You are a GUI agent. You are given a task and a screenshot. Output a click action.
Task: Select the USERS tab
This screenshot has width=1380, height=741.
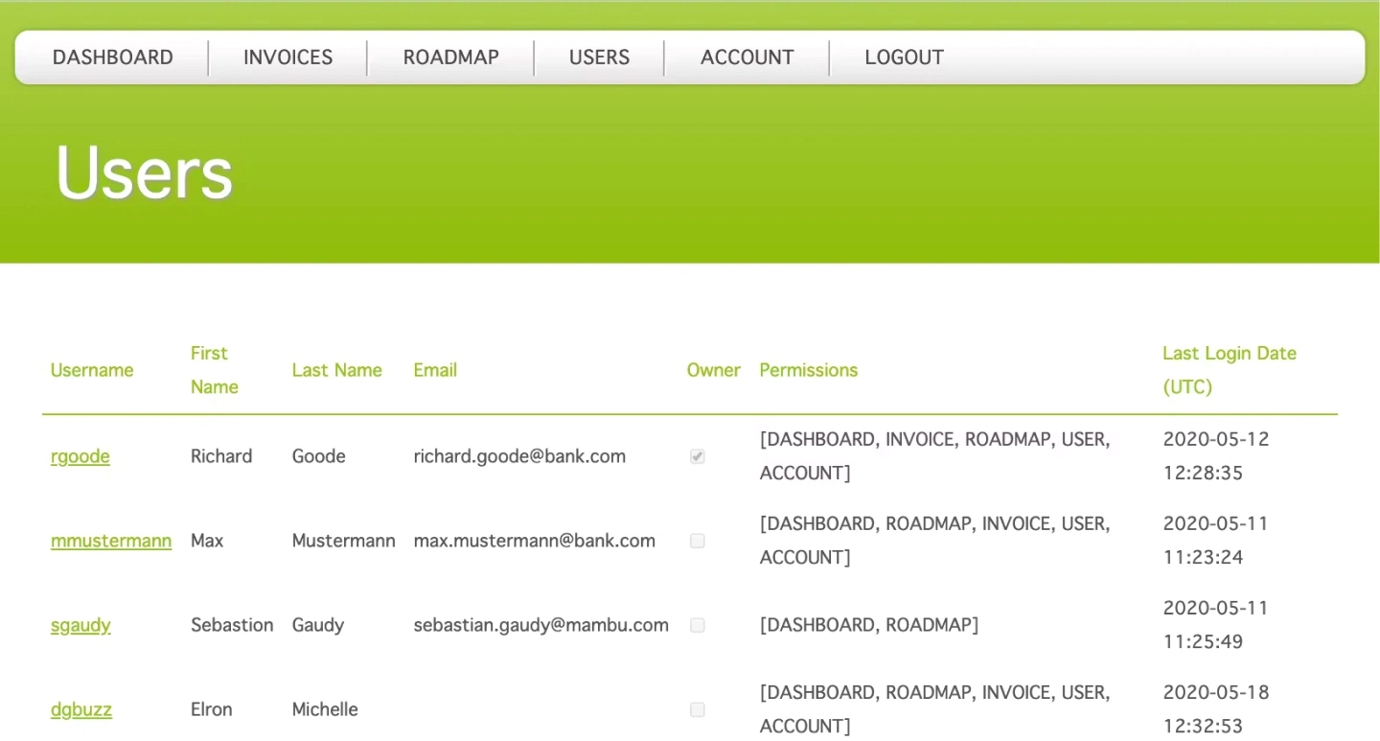click(599, 57)
